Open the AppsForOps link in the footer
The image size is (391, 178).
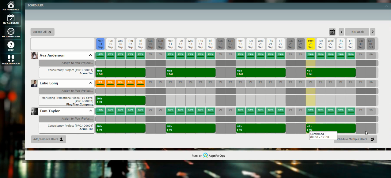click(214, 156)
